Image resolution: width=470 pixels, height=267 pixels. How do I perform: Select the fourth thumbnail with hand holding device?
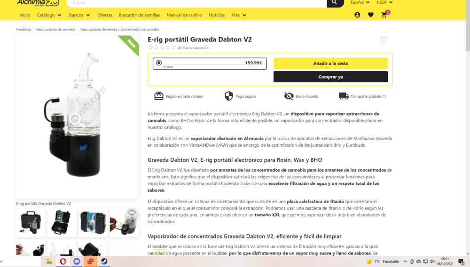tap(124, 223)
